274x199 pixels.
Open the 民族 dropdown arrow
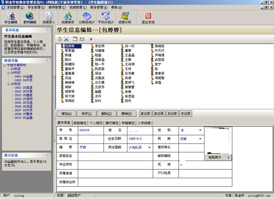click(200, 139)
